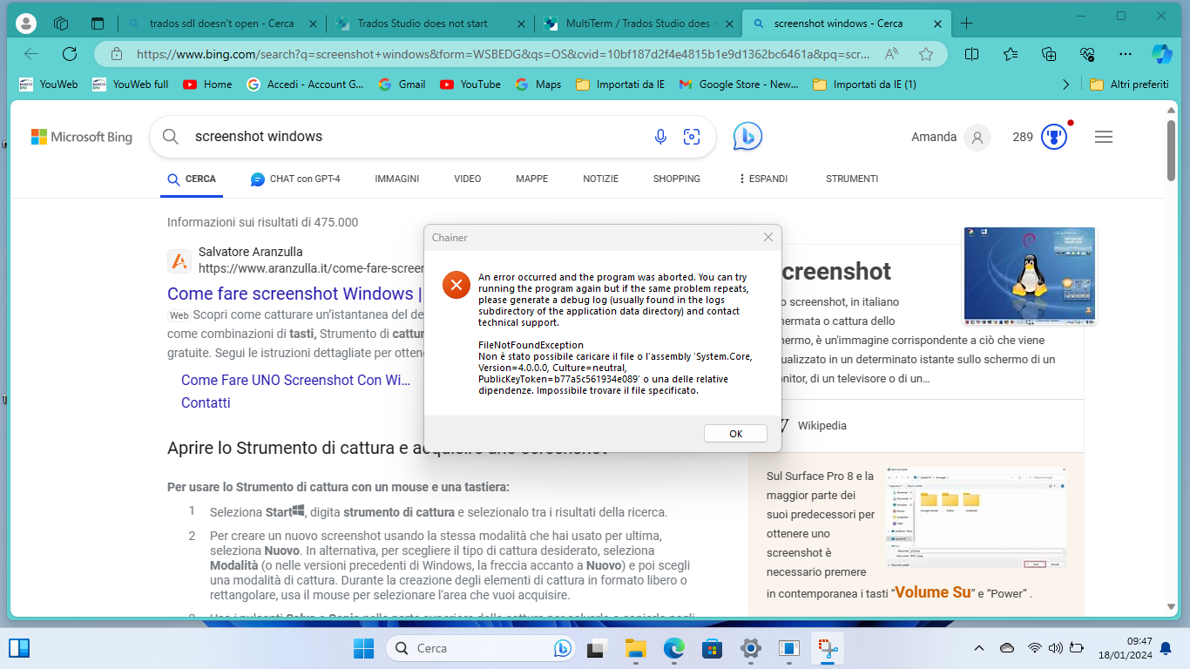Open Amanda account profile icon
The height and width of the screenshot is (669, 1190).
click(977, 137)
